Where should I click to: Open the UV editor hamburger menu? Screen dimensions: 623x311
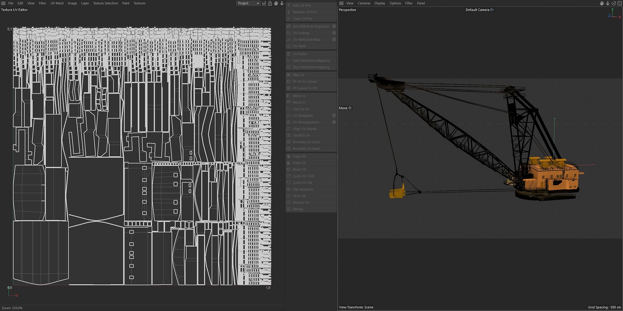point(3,3)
